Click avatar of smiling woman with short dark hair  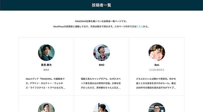[x=46, y=108]
